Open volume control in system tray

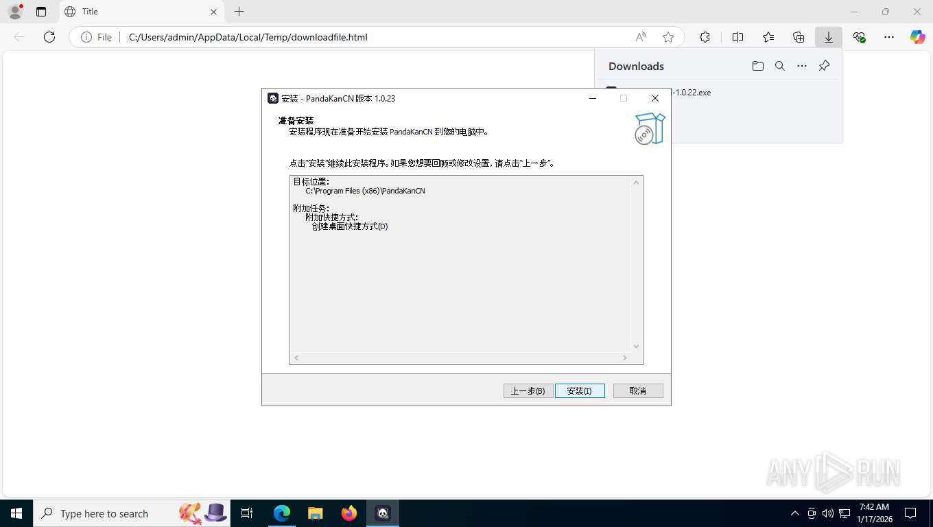[827, 513]
